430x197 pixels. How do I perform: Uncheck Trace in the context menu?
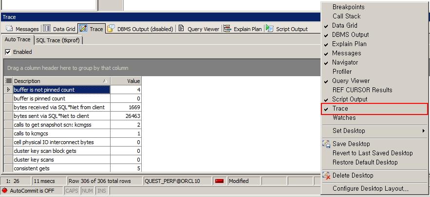tap(340, 109)
